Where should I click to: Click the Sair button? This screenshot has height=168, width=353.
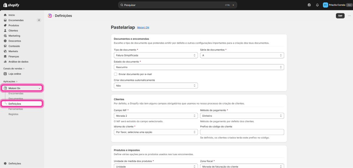(340, 16)
